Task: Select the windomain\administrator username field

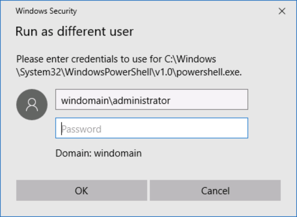Action: (152, 99)
